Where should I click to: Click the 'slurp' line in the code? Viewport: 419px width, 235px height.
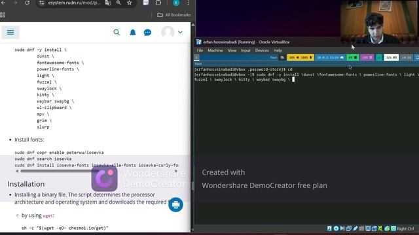43,127
